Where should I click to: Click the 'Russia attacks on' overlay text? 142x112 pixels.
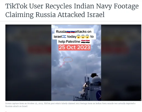click(74, 32)
